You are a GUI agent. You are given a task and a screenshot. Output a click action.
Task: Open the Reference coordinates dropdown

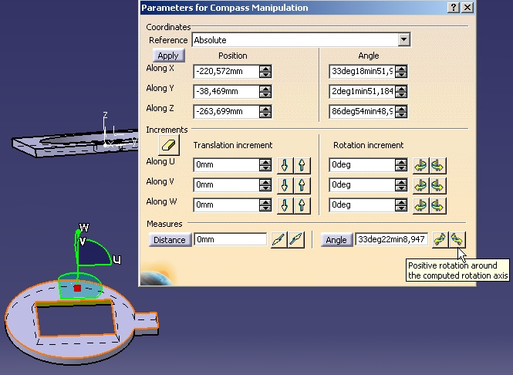403,40
